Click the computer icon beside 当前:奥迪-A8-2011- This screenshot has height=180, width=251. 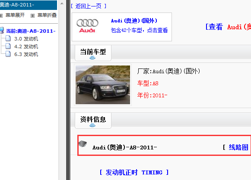(2, 30)
